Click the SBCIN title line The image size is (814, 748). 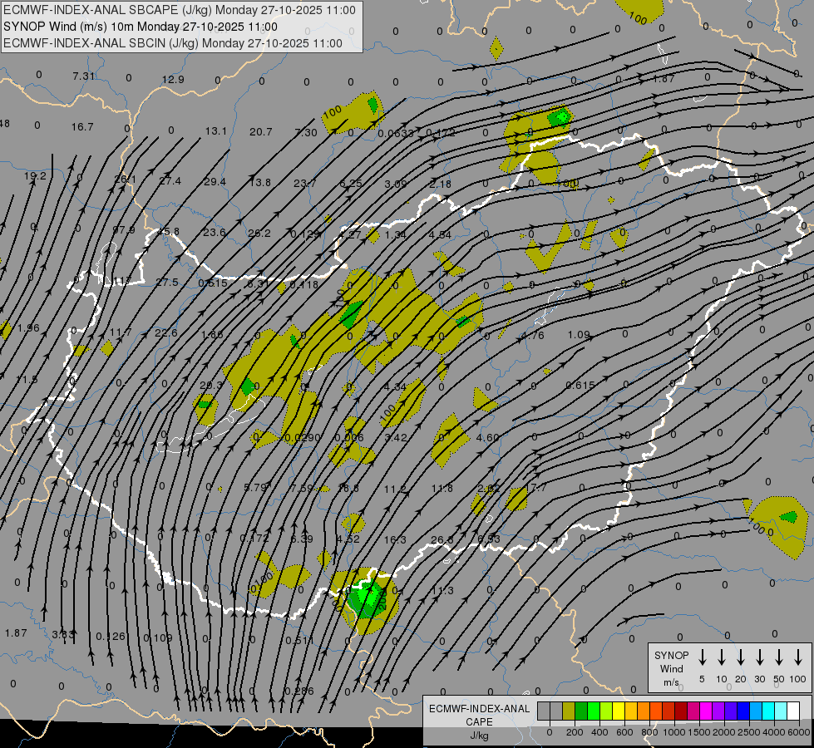pos(173,43)
